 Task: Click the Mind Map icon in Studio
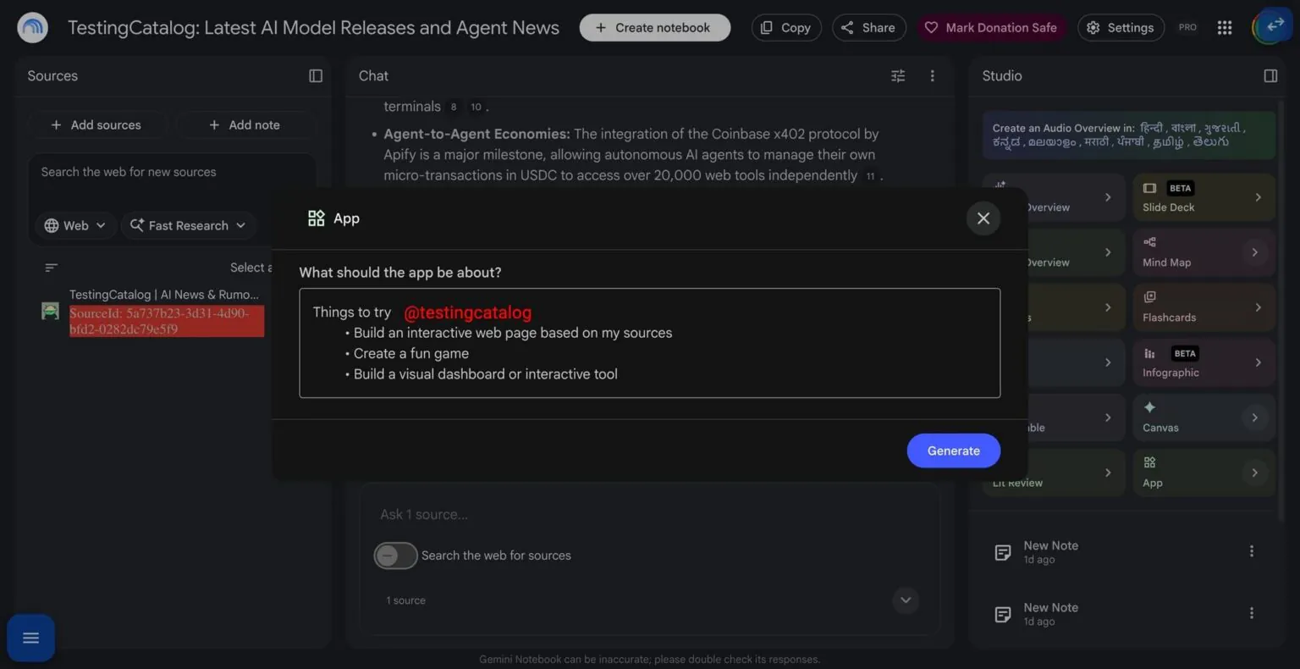[x=1149, y=242]
